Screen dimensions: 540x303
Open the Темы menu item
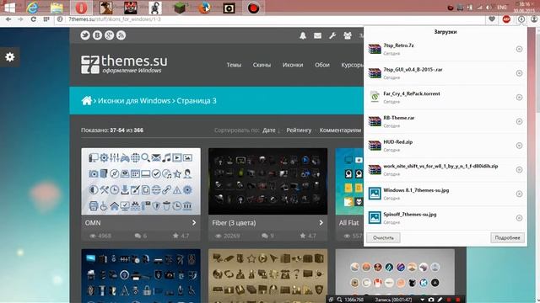click(234, 65)
